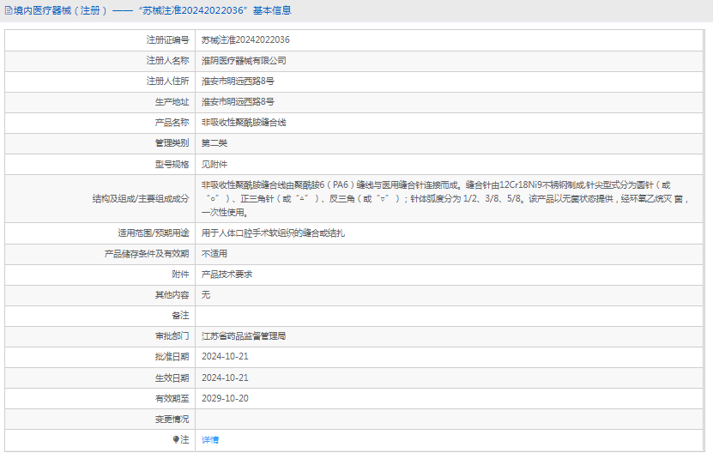
Task: Click the 注册人住所 label
Action: click(167, 81)
